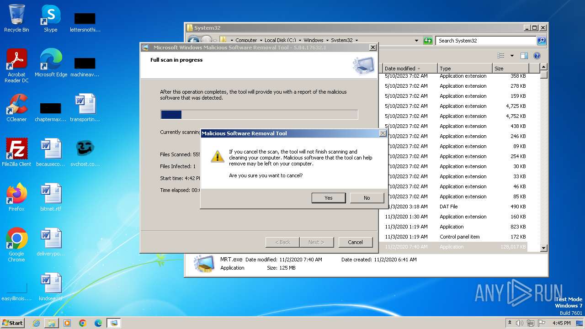Open Acrobat Reader DC desktop icon
The width and height of the screenshot is (585, 329).
pos(16,66)
